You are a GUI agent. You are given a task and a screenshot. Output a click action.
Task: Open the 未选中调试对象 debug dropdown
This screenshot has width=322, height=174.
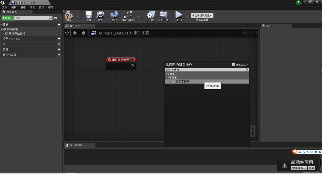[x=202, y=16]
